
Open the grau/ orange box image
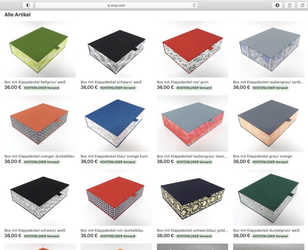[x=269, y=123]
